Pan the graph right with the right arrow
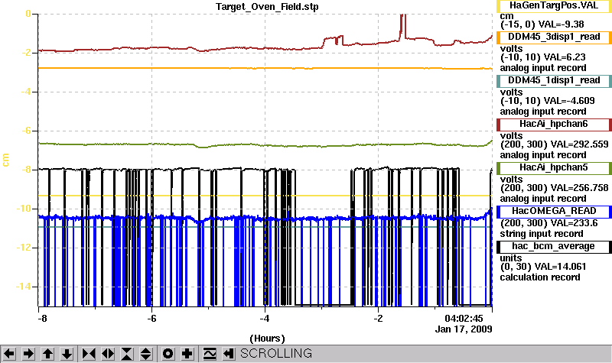 click(x=28, y=354)
